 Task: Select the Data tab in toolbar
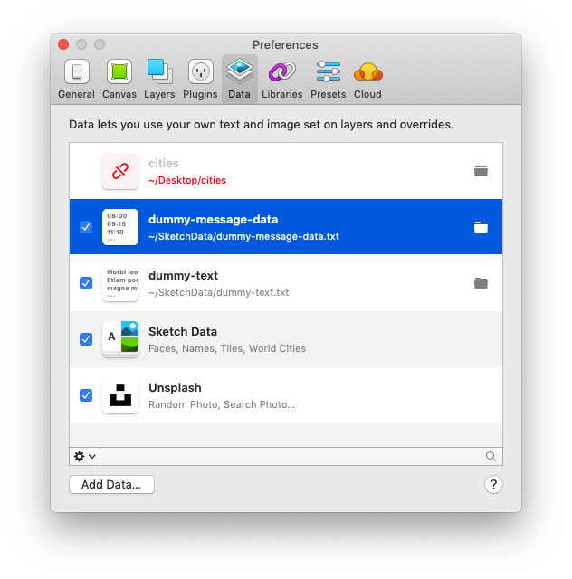(x=239, y=79)
